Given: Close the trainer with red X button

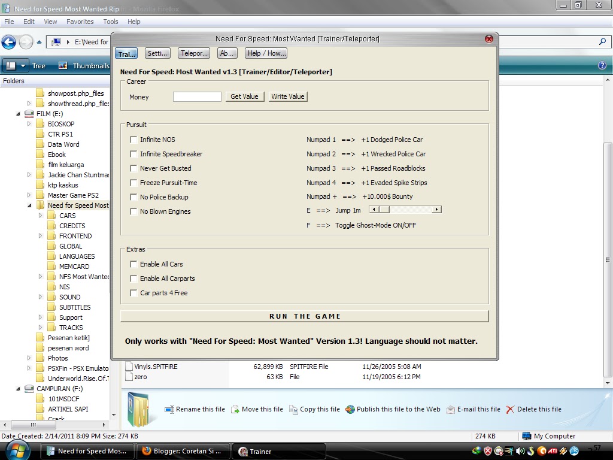Looking at the screenshot, I should pos(488,39).
